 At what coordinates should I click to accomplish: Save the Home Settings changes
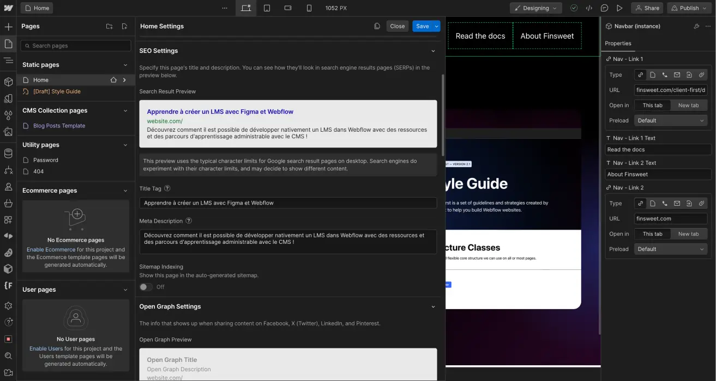tap(422, 26)
